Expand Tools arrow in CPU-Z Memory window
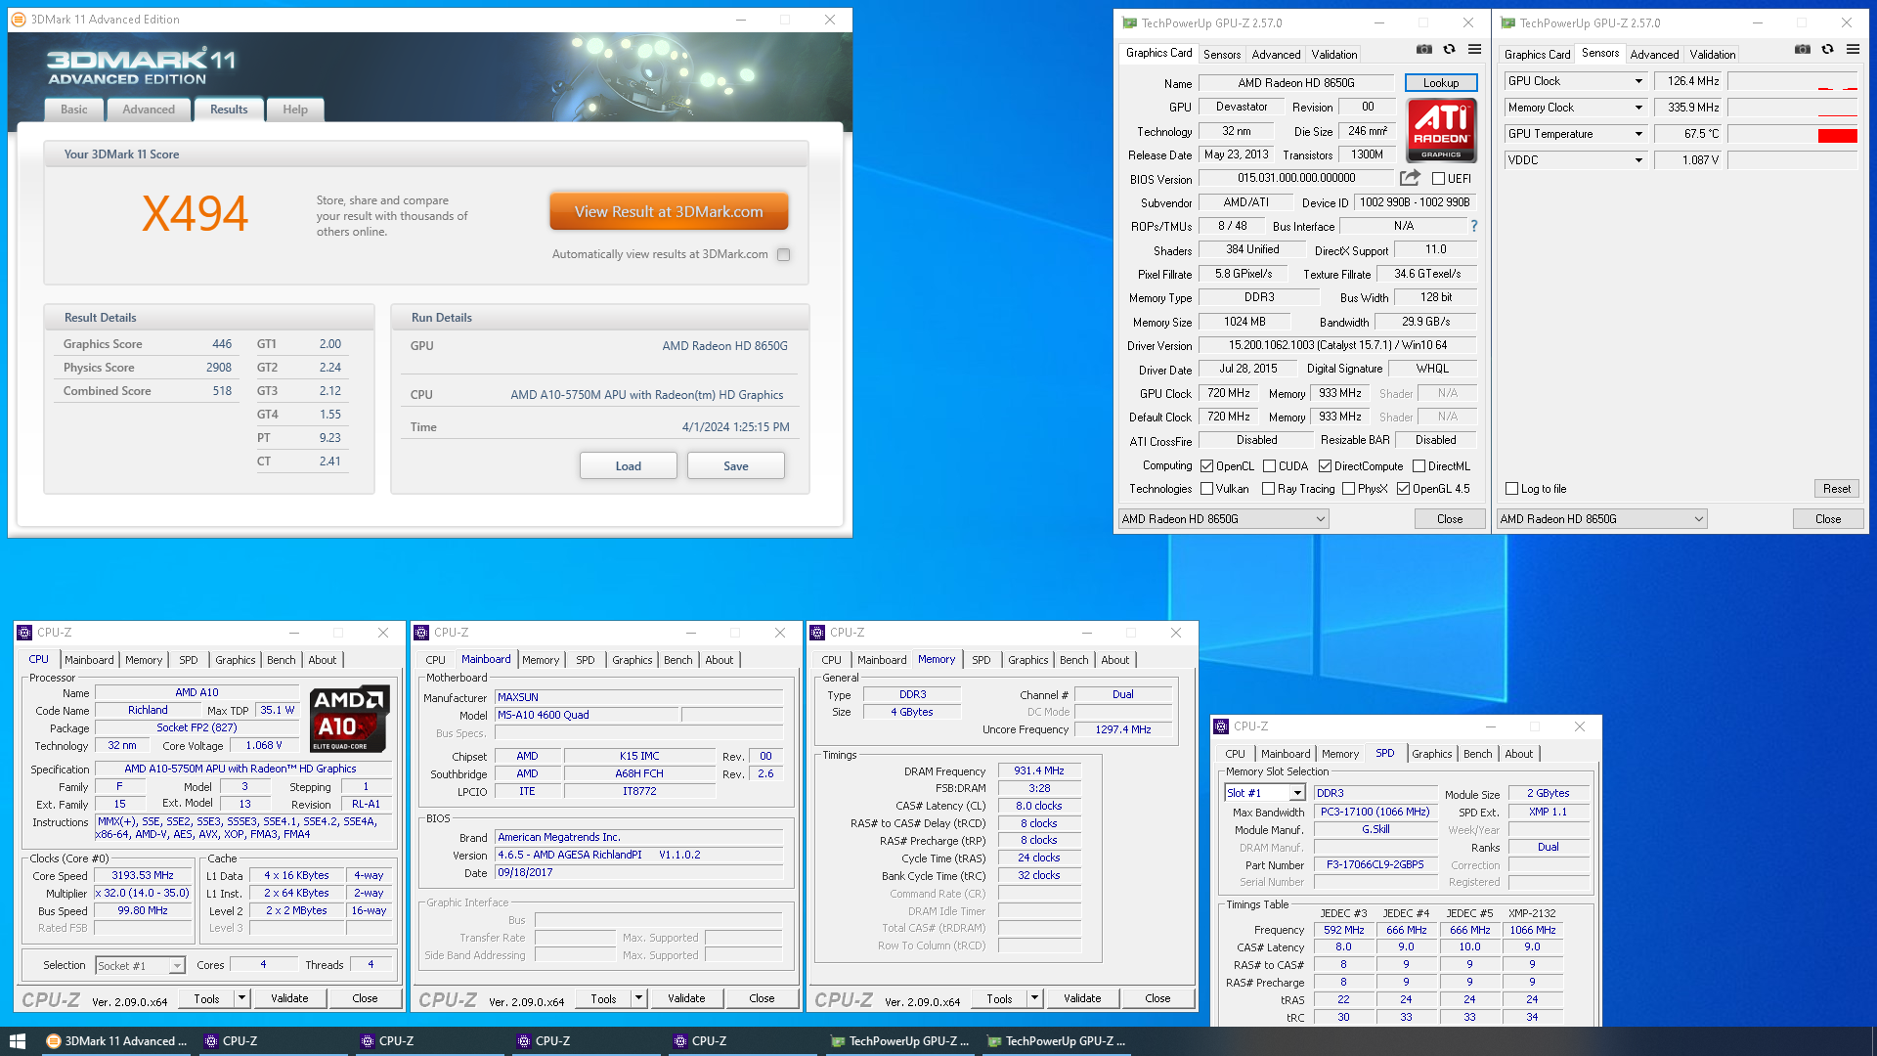Image resolution: width=1877 pixels, height=1056 pixels. click(x=1034, y=998)
